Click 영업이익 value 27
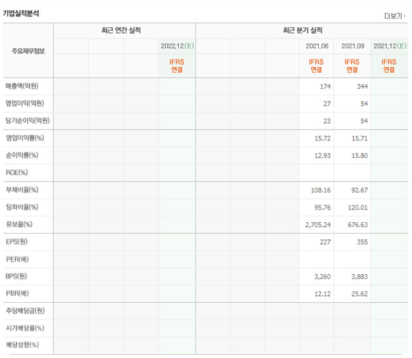 click(327, 104)
